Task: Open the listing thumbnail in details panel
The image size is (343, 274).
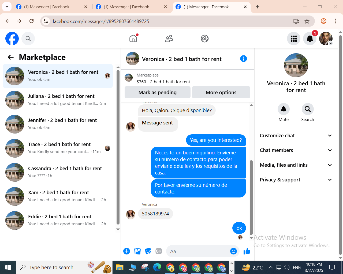Action: [x=296, y=65]
